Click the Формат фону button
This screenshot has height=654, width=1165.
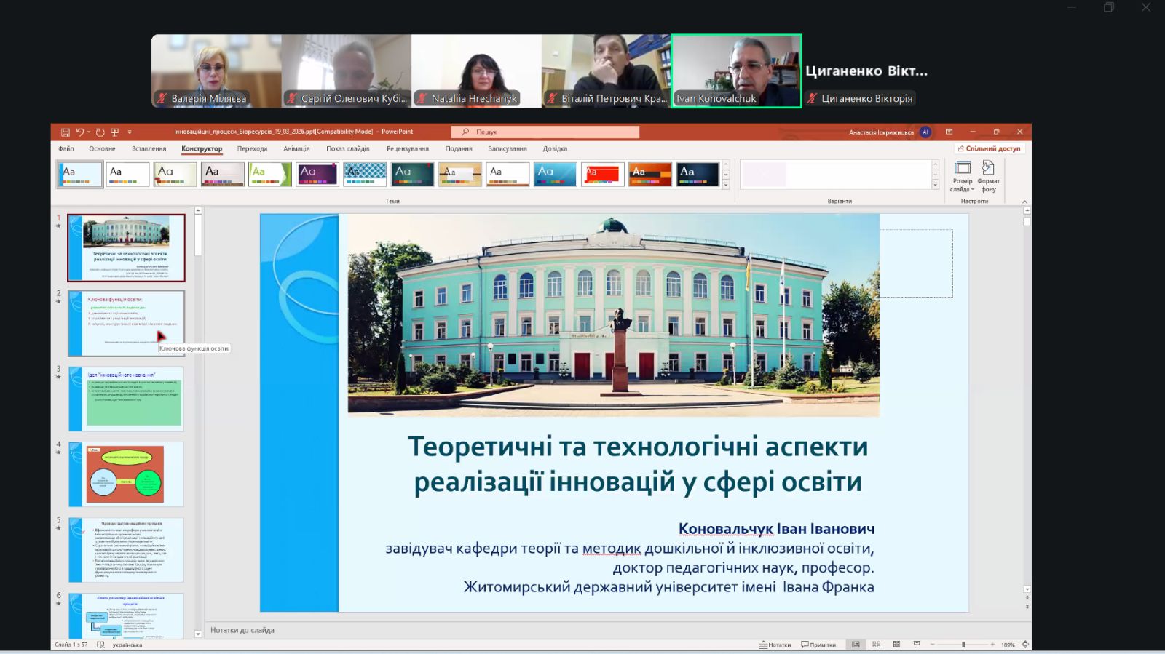988,176
